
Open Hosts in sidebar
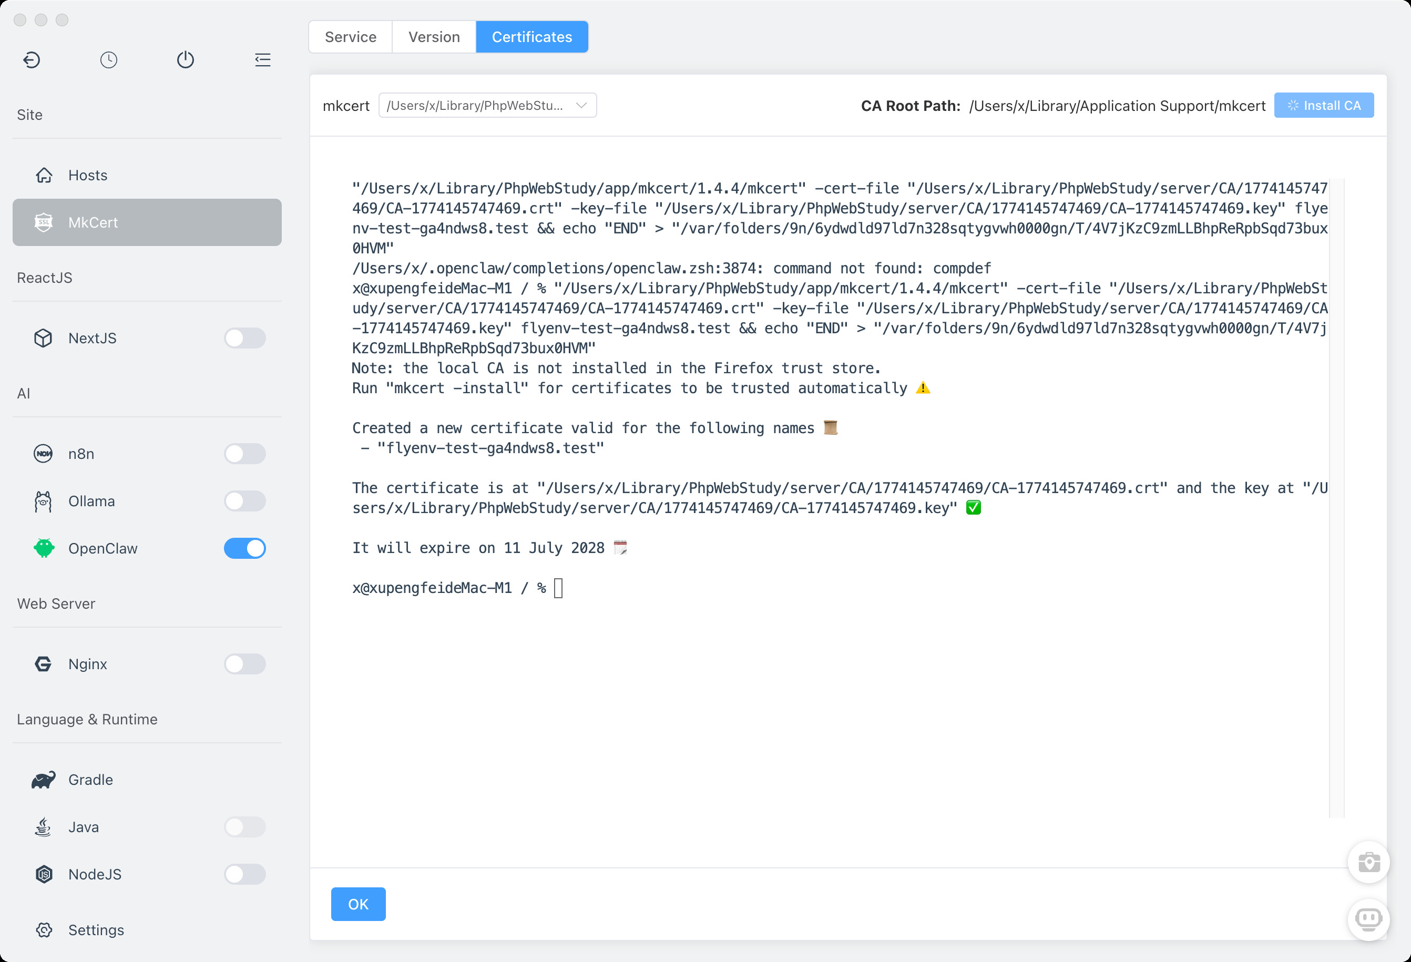[x=87, y=176]
